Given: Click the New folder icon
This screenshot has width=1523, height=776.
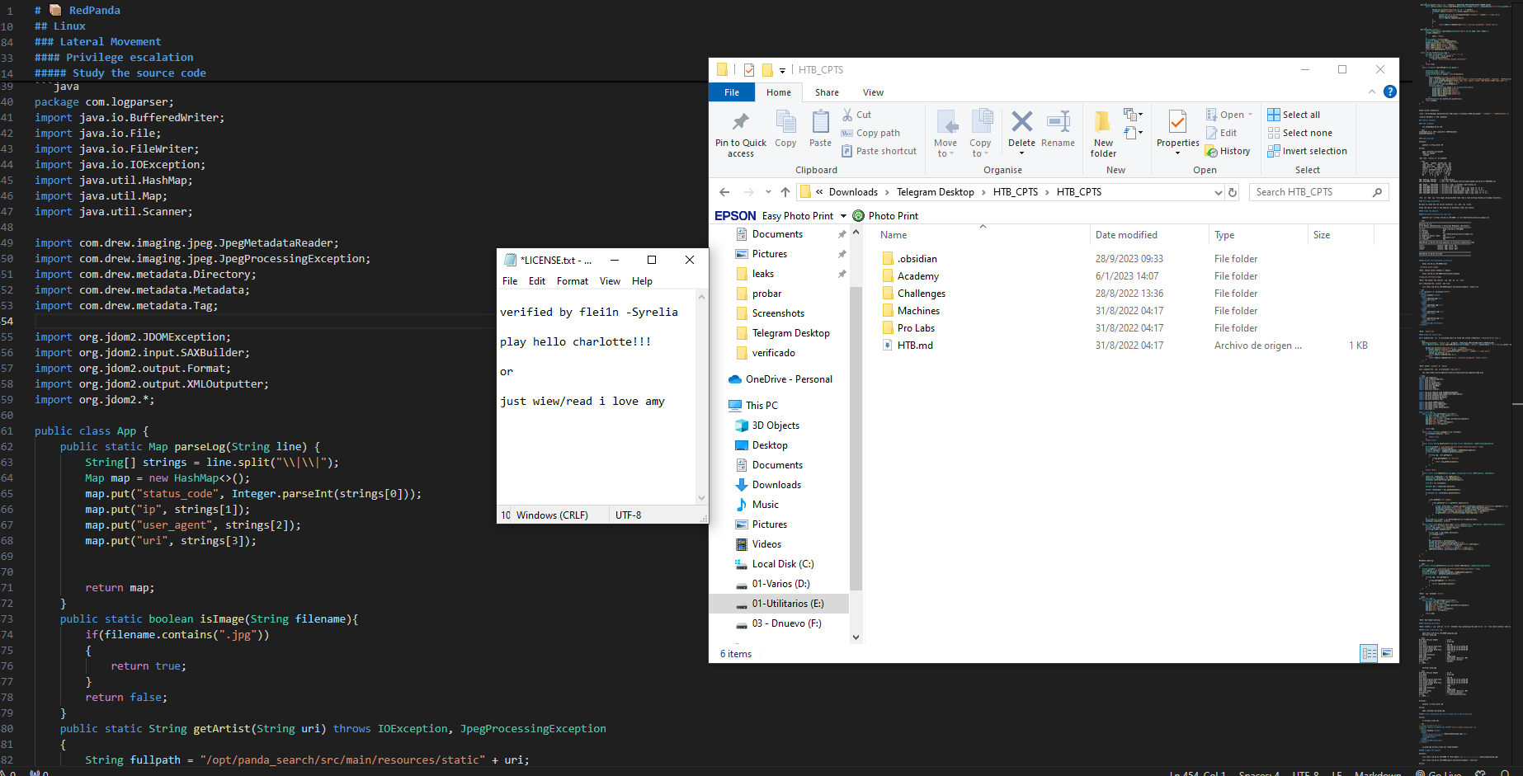Looking at the screenshot, I should pos(1102,124).
